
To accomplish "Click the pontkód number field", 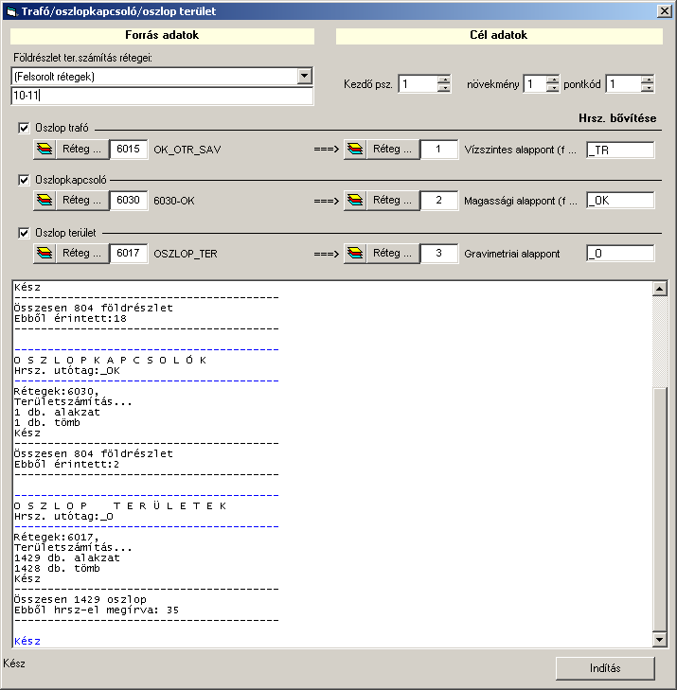I will pos(624,83).
